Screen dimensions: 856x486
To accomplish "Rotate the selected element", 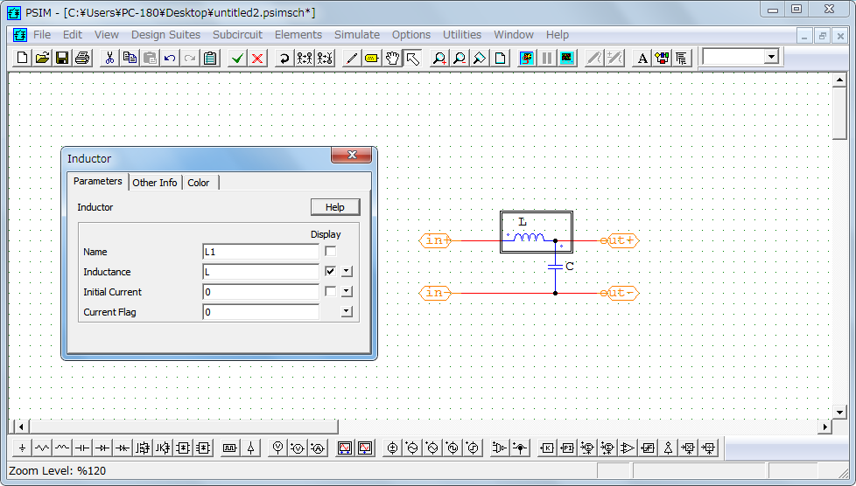I will point(284,58).
